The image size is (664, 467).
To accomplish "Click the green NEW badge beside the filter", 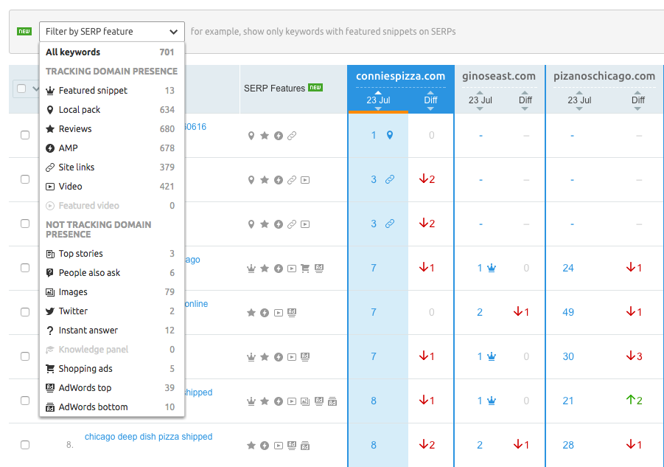I will click(x=24, y=32).
